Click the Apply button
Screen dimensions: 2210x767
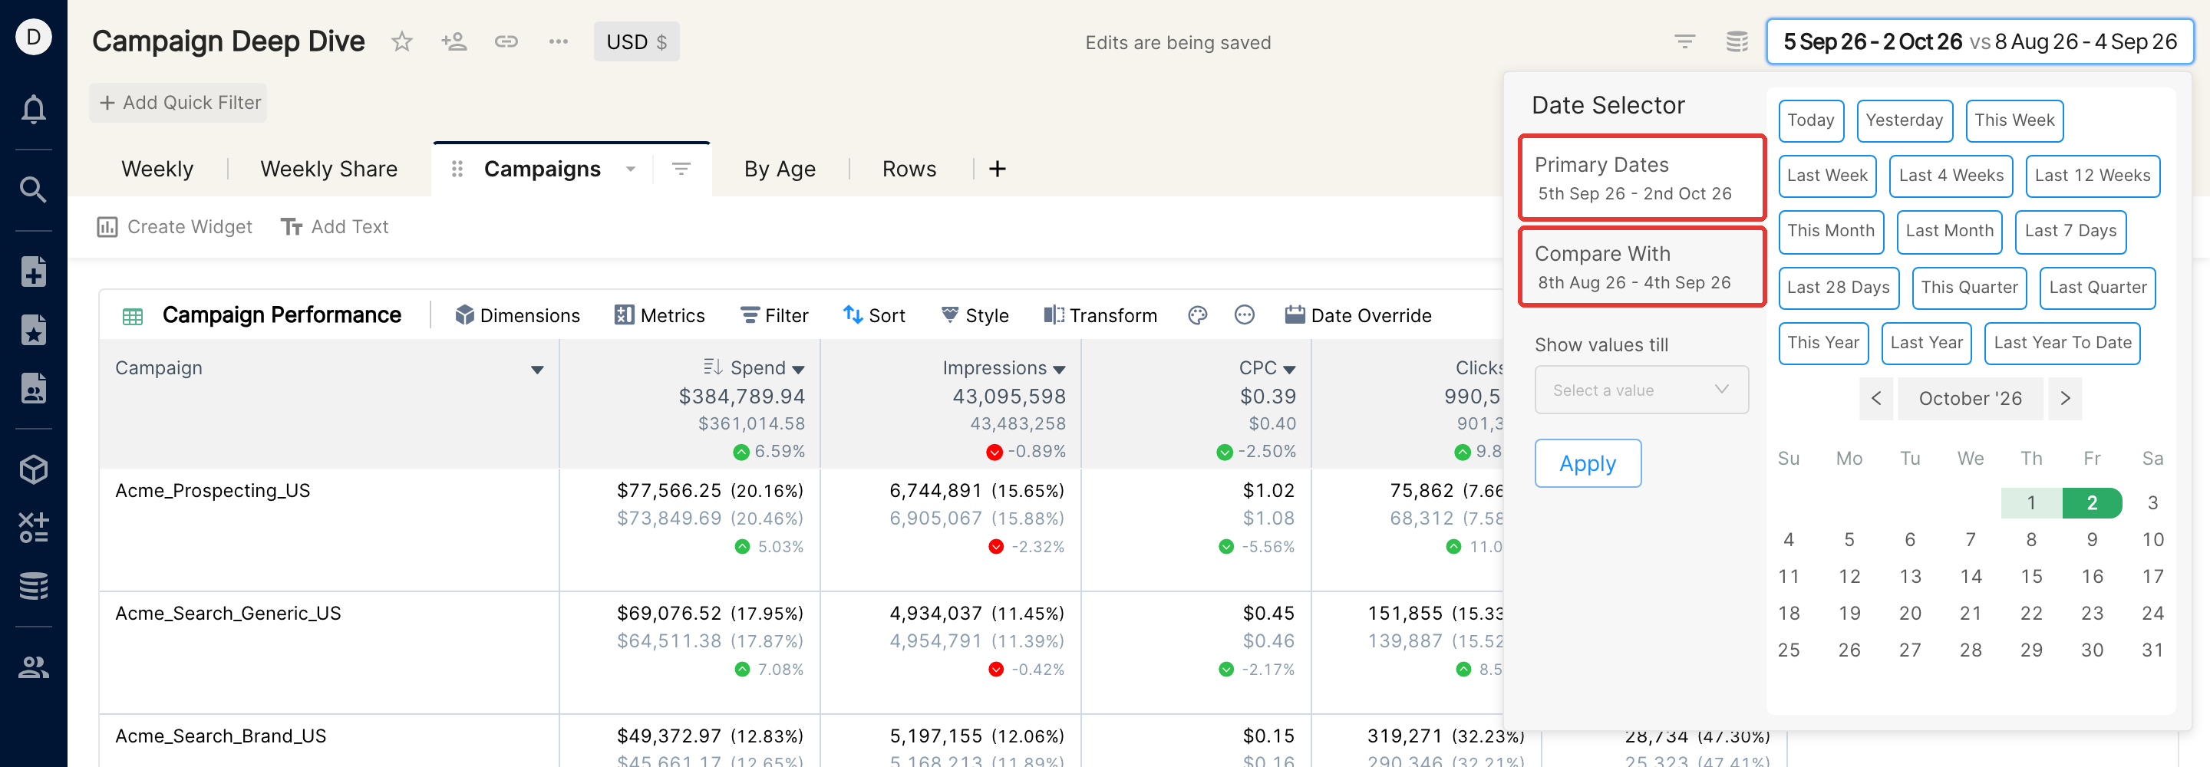(1587, 463)
